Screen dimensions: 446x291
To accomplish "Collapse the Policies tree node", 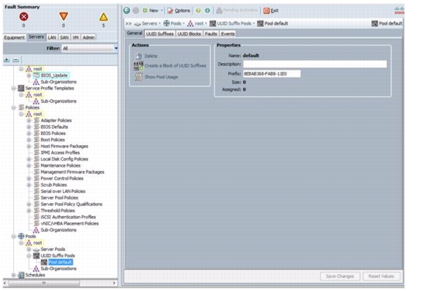I will pyautogui.click(x=13, y=107).
